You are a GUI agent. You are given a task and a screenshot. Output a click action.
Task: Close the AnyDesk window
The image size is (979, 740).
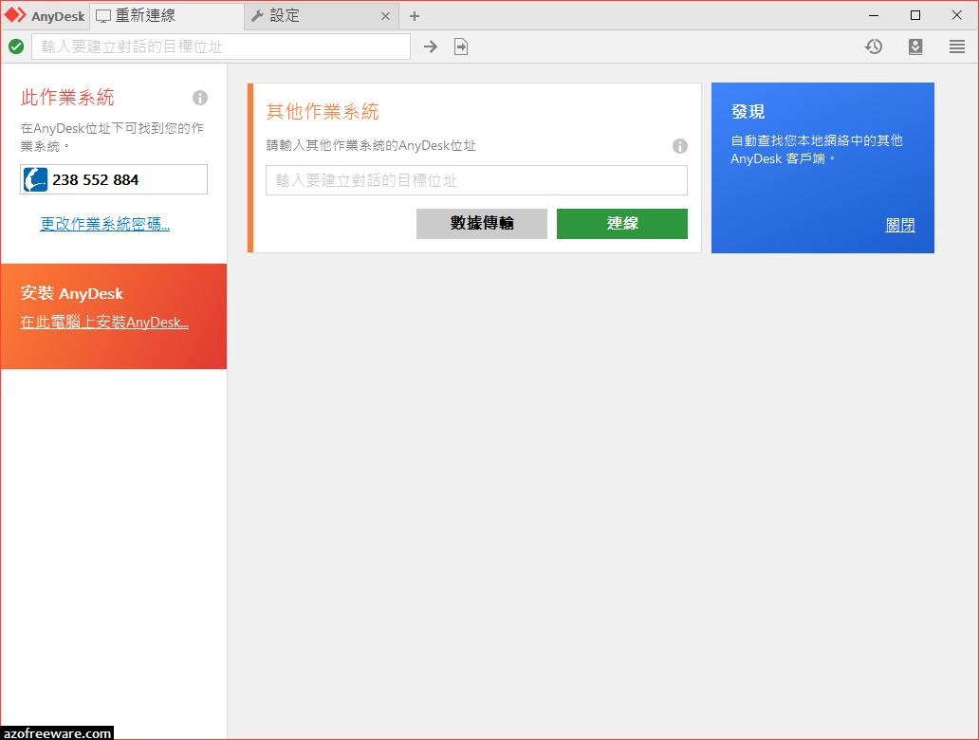pos(956,15)
